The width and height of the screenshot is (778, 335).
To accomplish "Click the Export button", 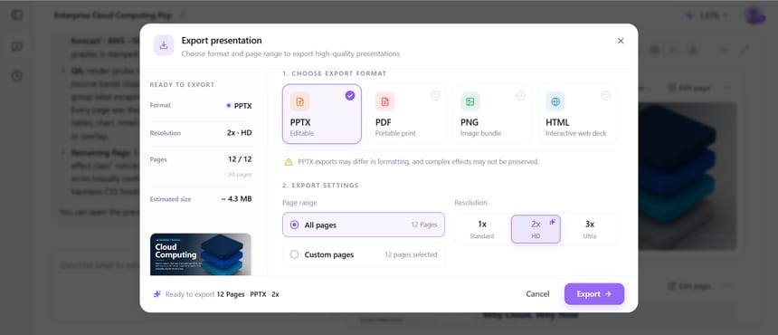I will (x=594, y=294).
